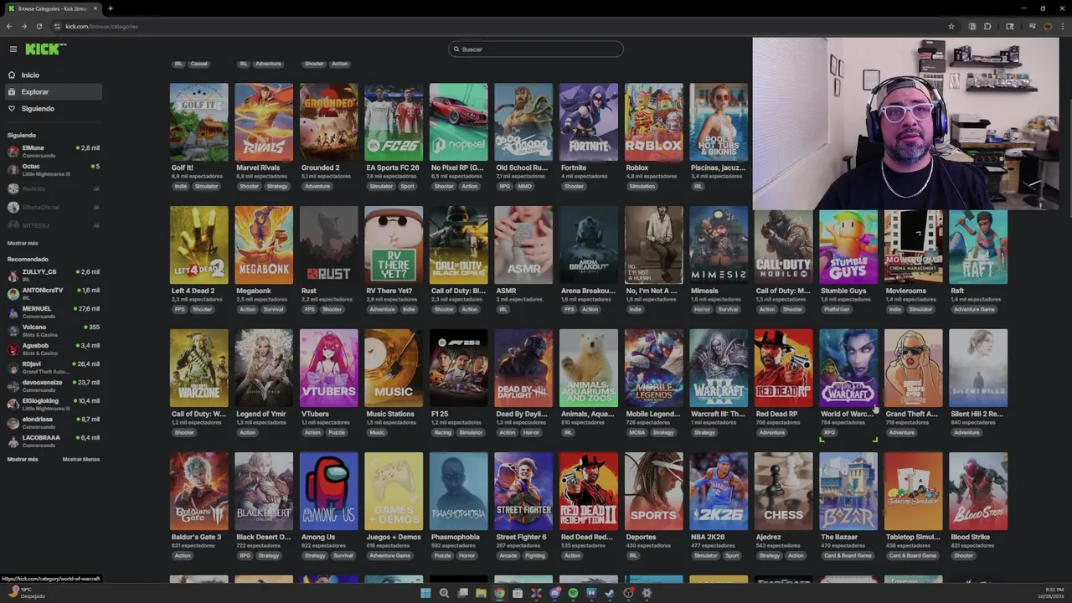This screenshot has width=1072, height=603.
Task: Open the Marvel Rivals category
Action: 264,122
